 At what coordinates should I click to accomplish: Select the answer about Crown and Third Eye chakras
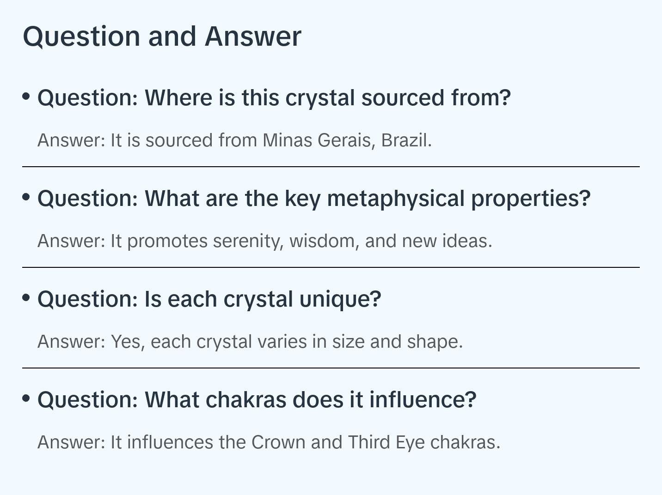(269, 442)
